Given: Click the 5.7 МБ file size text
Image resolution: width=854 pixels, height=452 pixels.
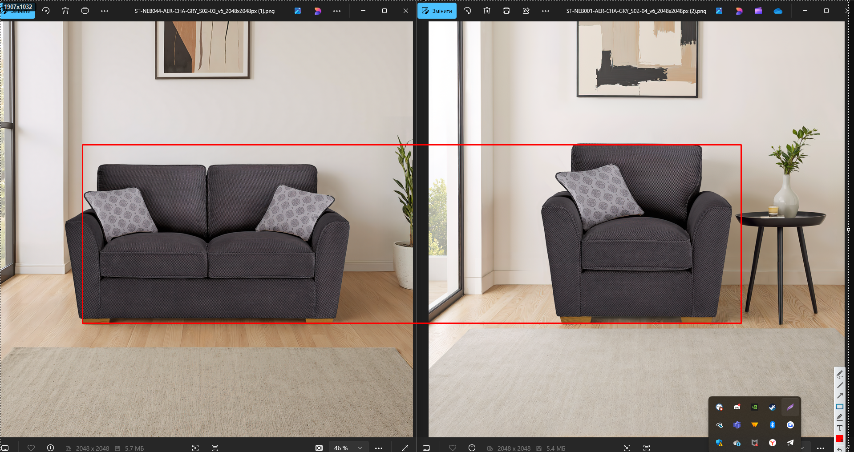Looking at the screenshot, I should click(134, 448).
